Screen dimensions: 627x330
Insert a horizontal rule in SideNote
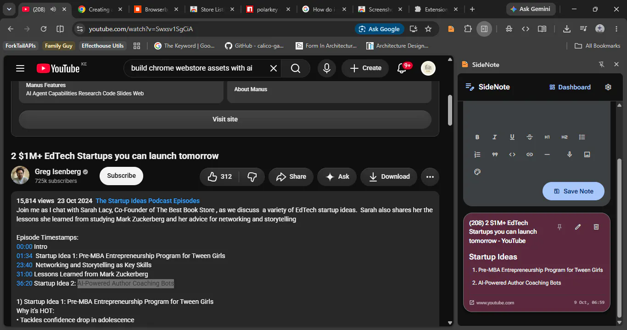547,154
